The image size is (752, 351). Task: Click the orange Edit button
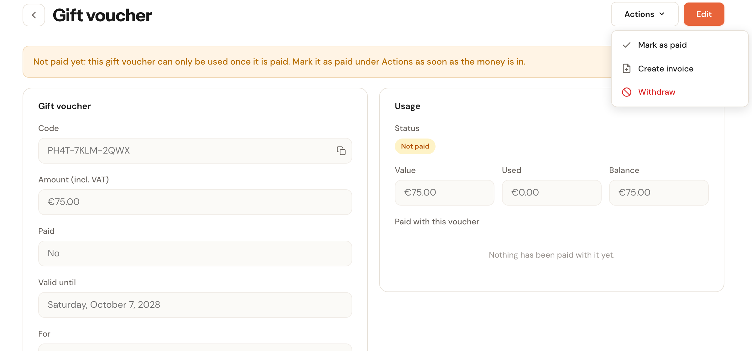click(x=704, y=14)
